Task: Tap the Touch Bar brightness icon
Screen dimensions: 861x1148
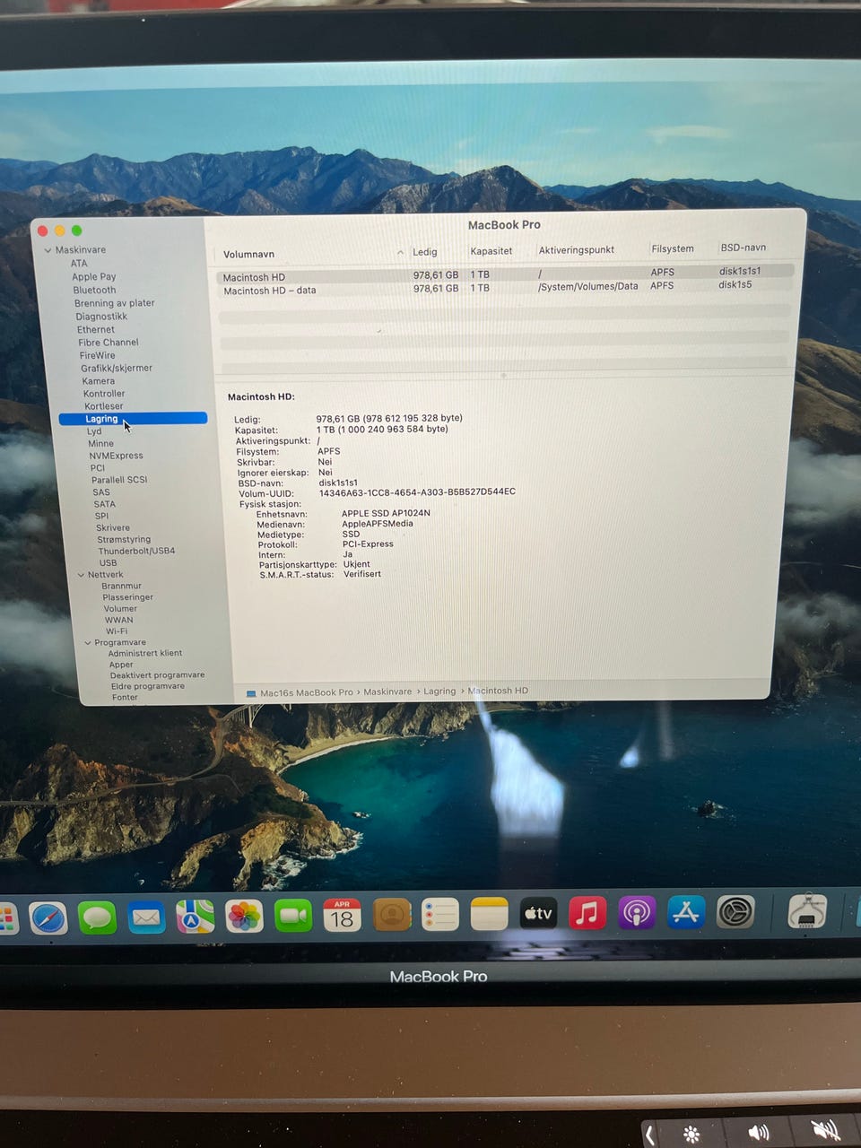Action: [x=691, y=1134]
